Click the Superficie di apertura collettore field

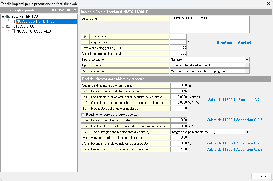tap(179, 85)
